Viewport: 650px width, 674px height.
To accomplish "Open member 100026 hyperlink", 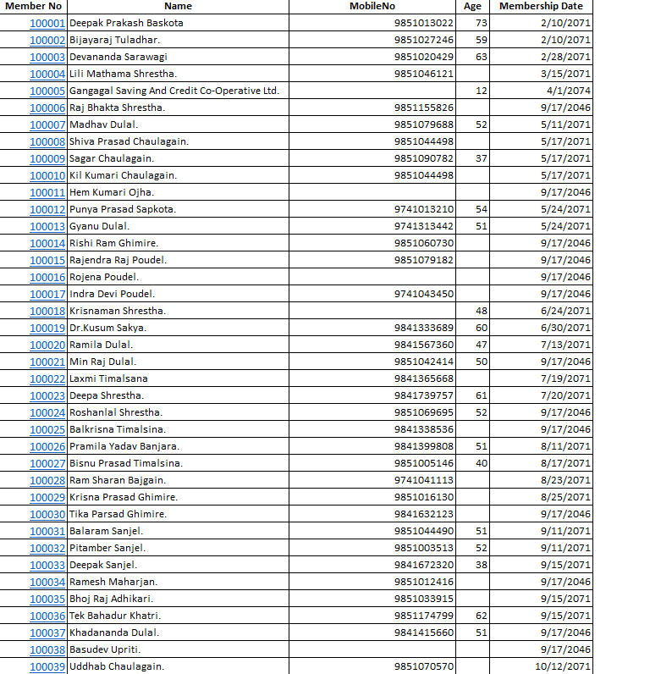I will point(47,446).
